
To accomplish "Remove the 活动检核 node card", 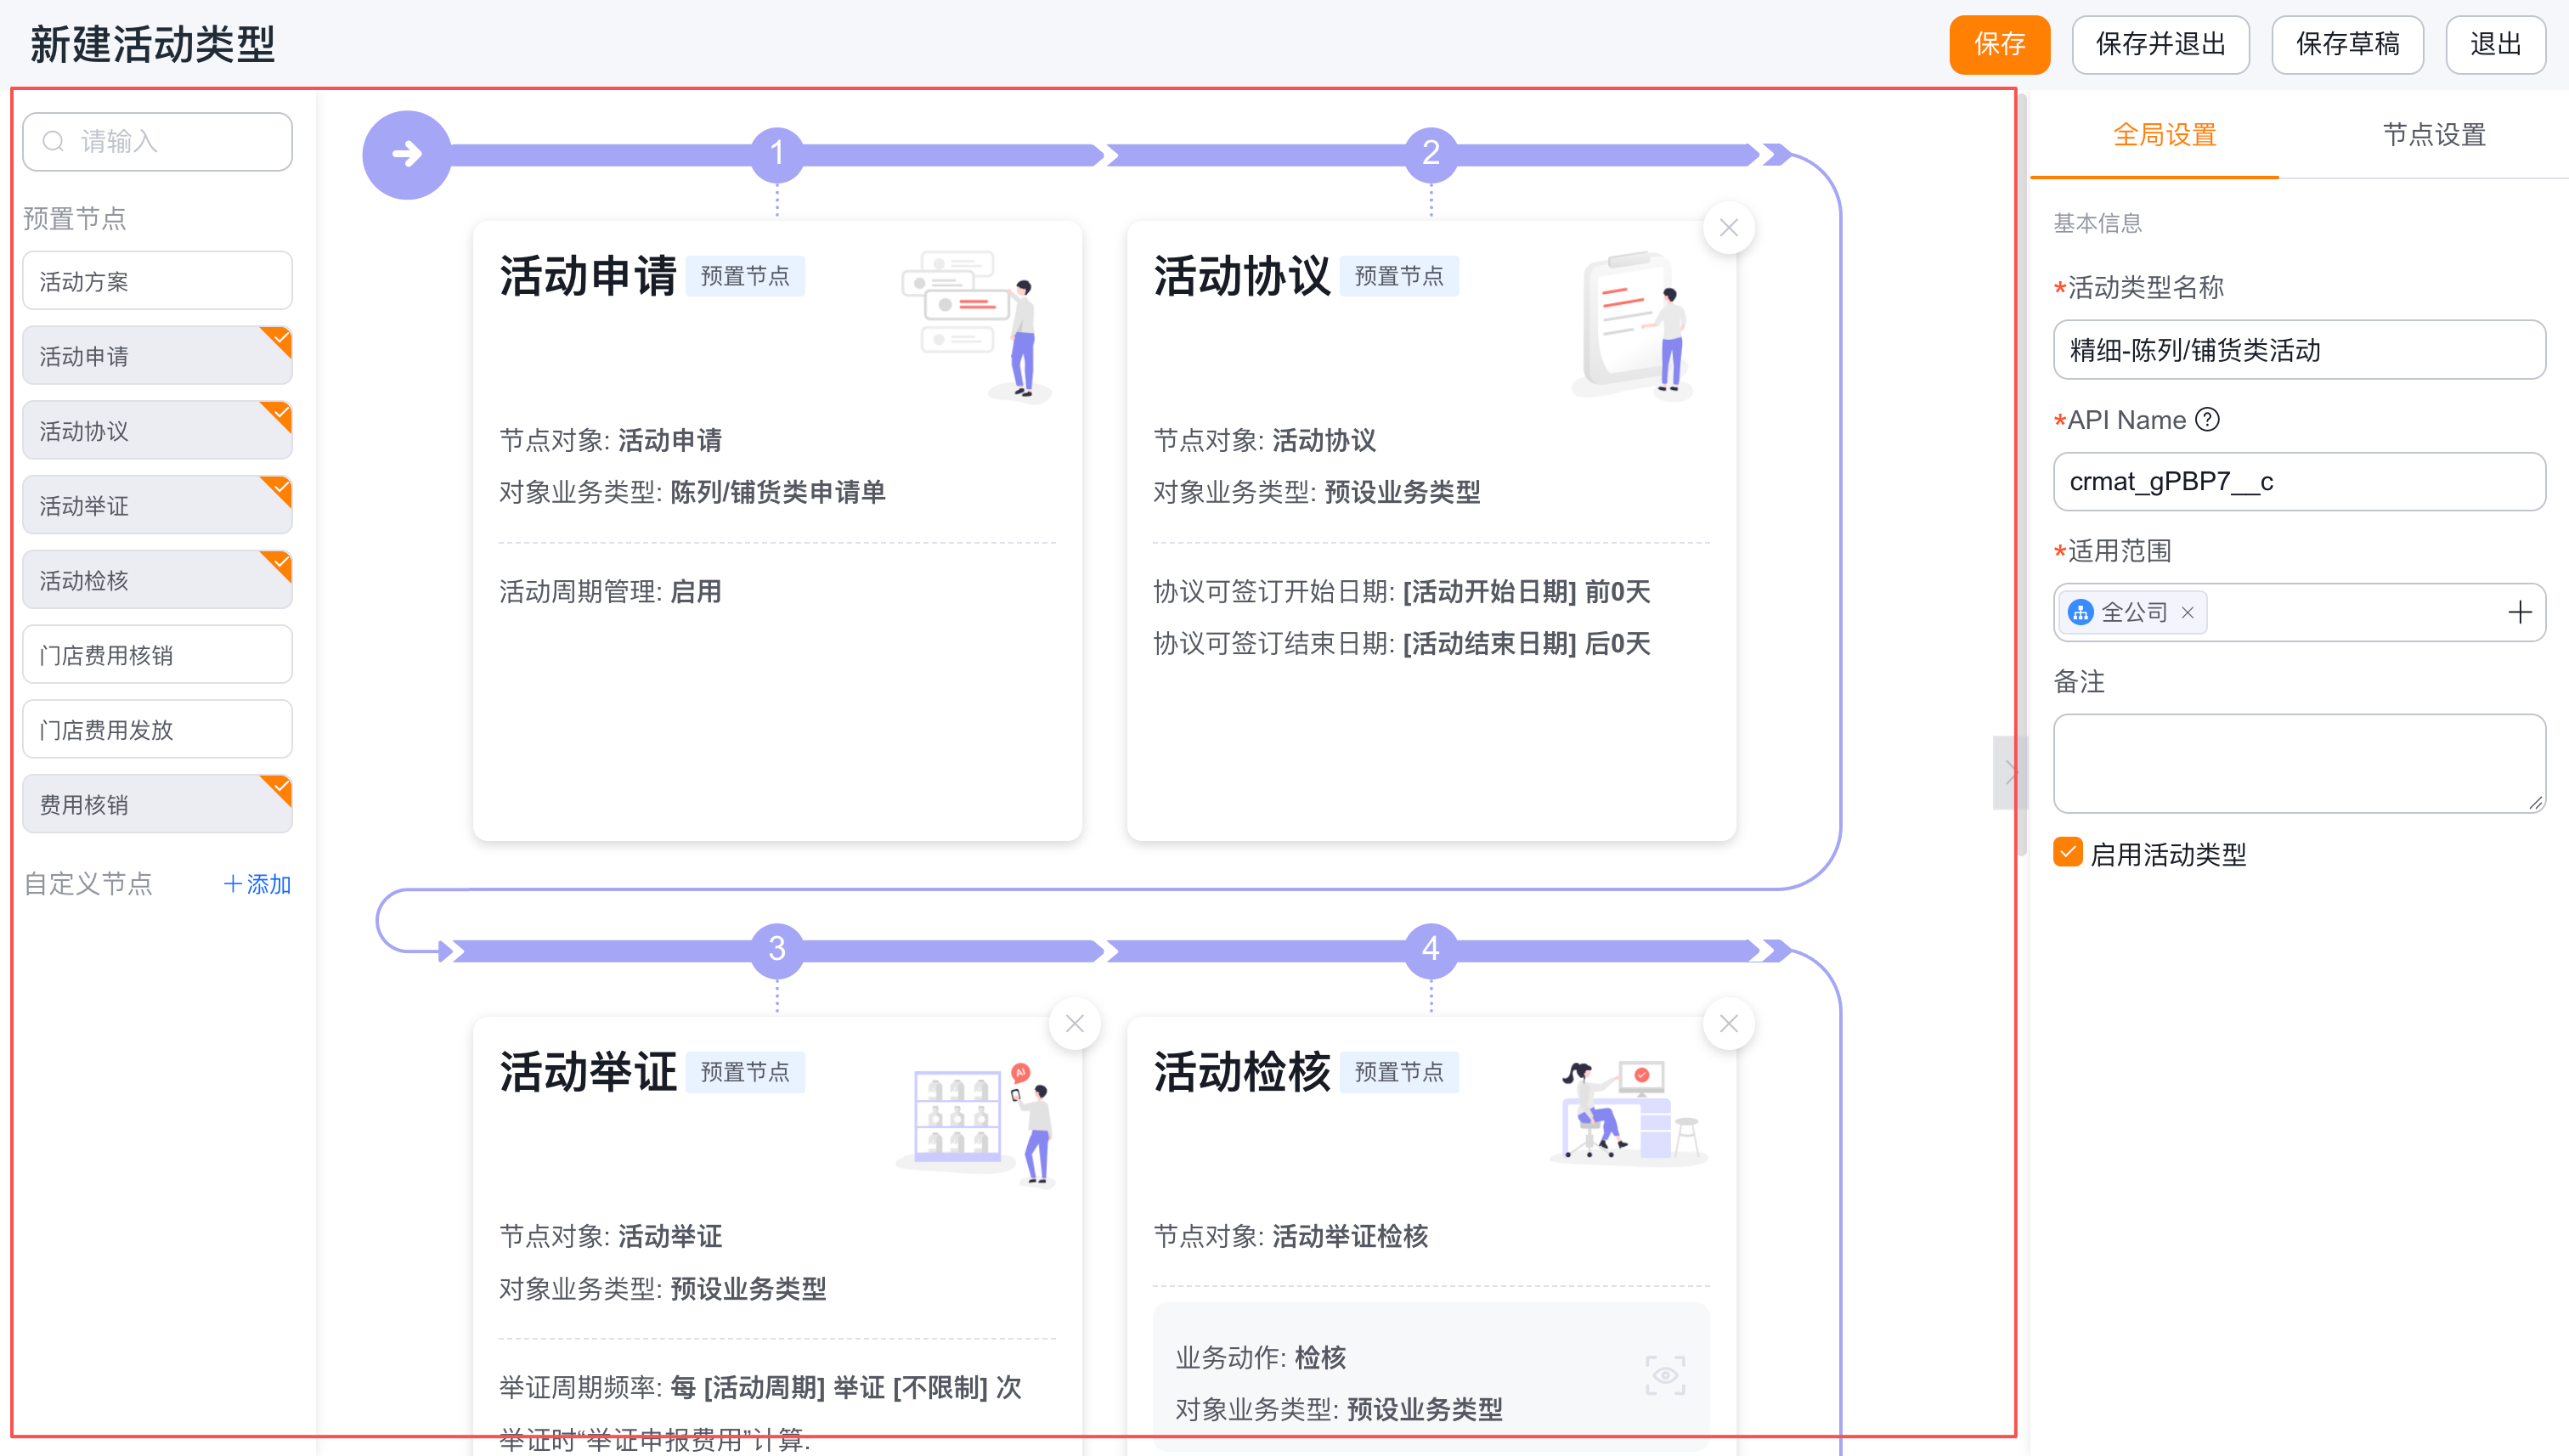I will [x=1728, y=1023].
